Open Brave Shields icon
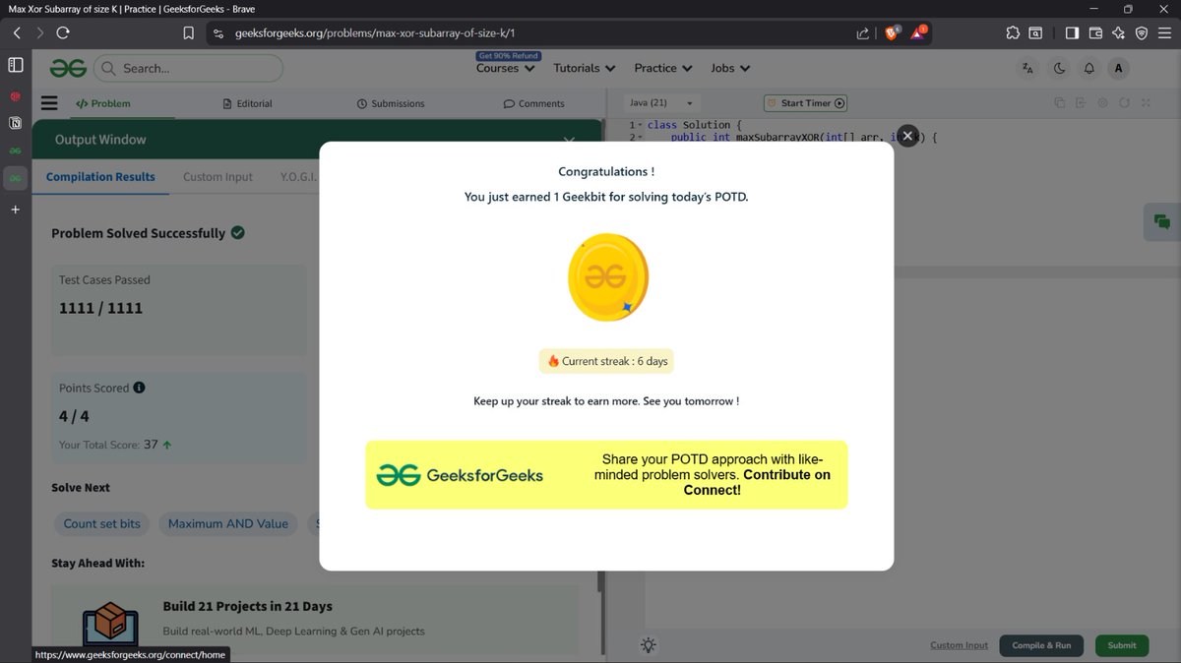 891,32
